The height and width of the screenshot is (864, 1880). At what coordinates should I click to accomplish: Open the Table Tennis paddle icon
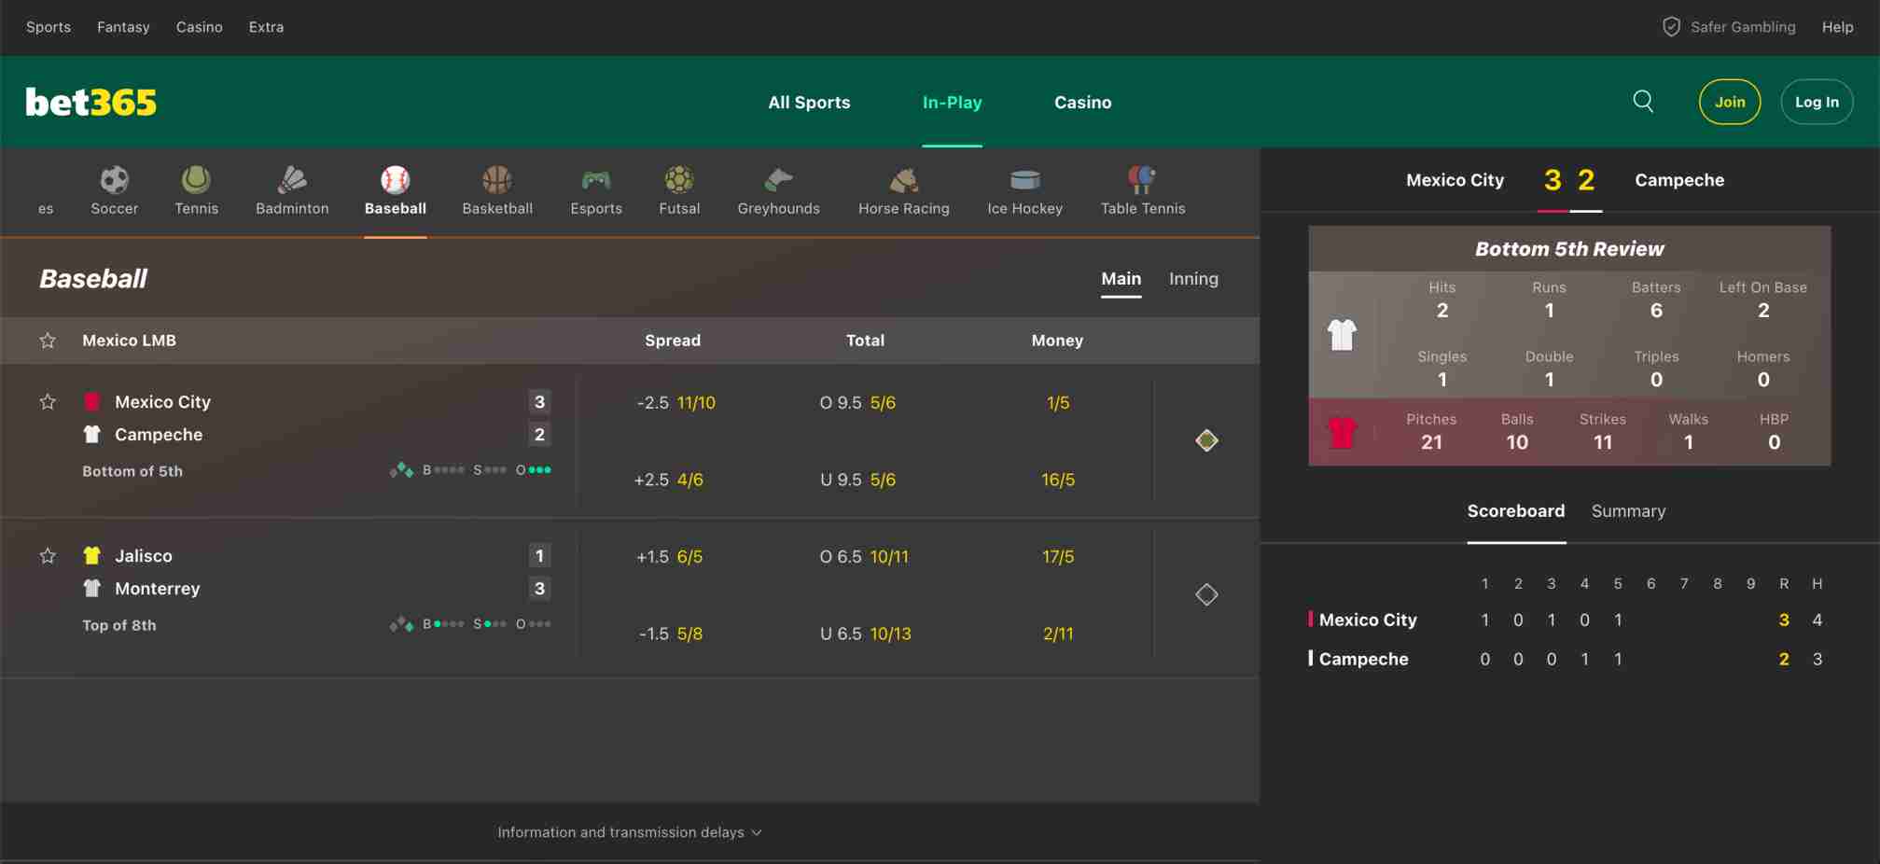1142,179
